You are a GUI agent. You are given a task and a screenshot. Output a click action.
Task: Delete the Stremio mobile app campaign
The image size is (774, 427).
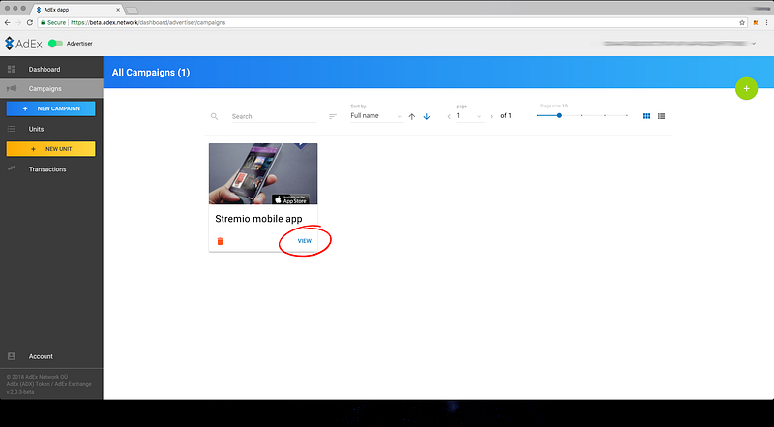pyautogui.click(x=221, y=241)
